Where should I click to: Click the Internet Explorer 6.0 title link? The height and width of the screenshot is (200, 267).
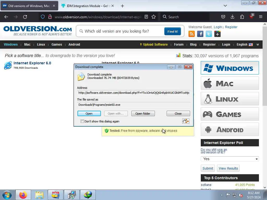[x=32, y=63]
